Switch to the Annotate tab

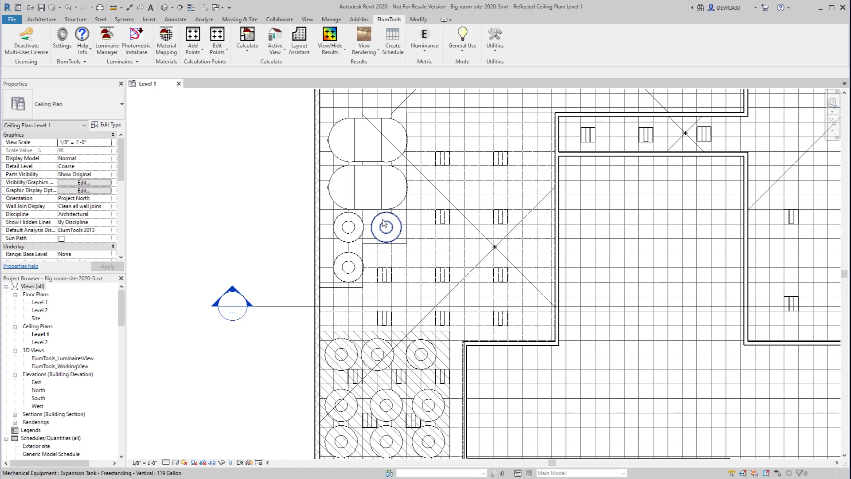pyautogui.click(x=175, y=20)
